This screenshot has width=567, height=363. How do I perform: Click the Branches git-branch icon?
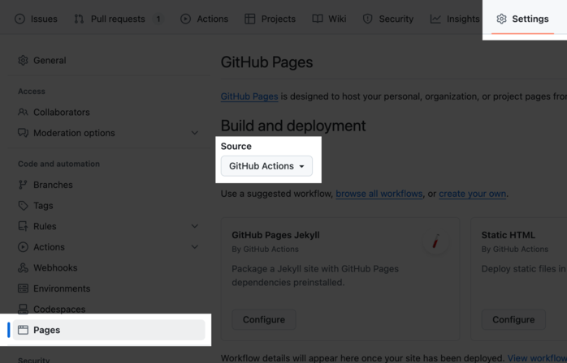[23, 185]
